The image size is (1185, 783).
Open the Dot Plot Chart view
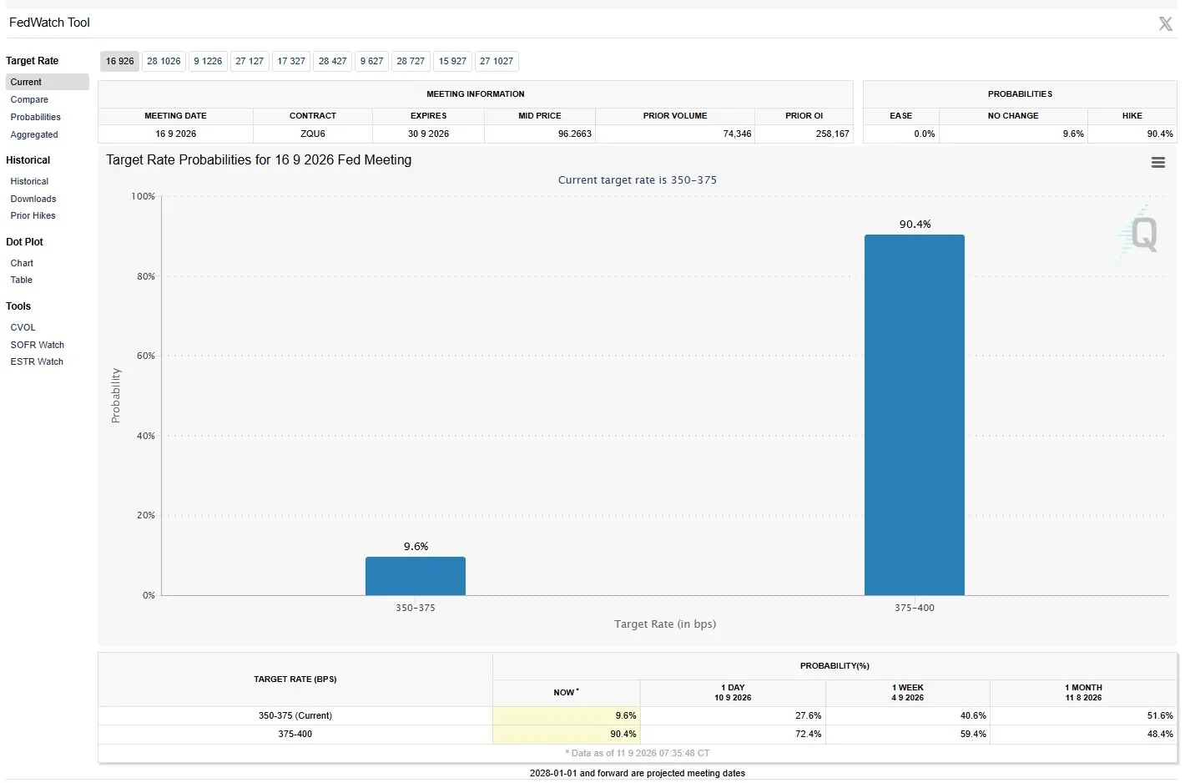click(22, 263)
